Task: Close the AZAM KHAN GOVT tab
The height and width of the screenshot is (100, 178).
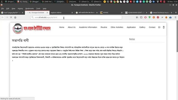Action: 147,12
